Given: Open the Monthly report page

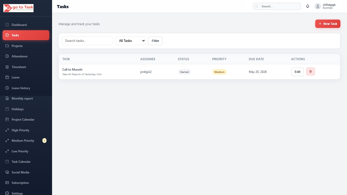Looking at the screenshot, I should click(26, 99).
